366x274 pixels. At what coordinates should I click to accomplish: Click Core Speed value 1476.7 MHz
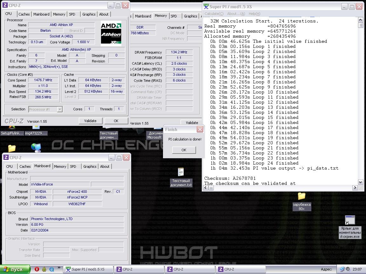coord(43,80)
